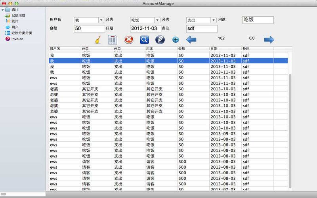Select 记账理财 in the sidebar
The width and height of the screenshot is (317, 198).
point(18,15)
